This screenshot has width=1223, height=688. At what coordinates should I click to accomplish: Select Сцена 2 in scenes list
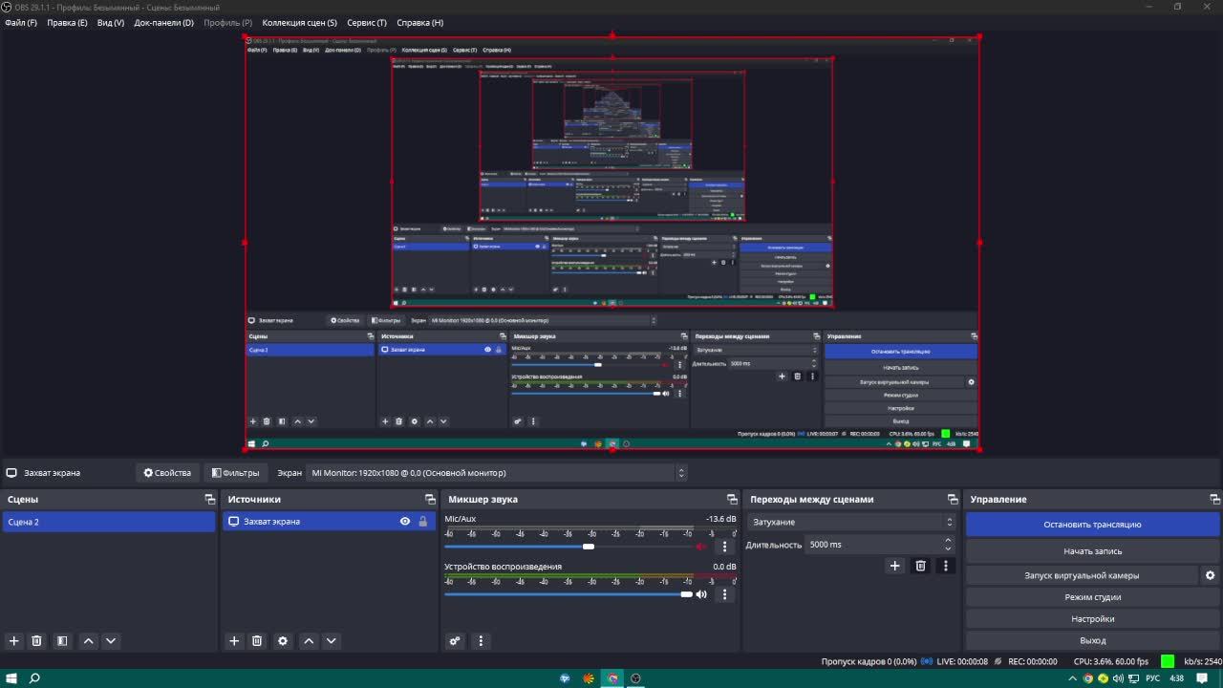click(109, 522)
